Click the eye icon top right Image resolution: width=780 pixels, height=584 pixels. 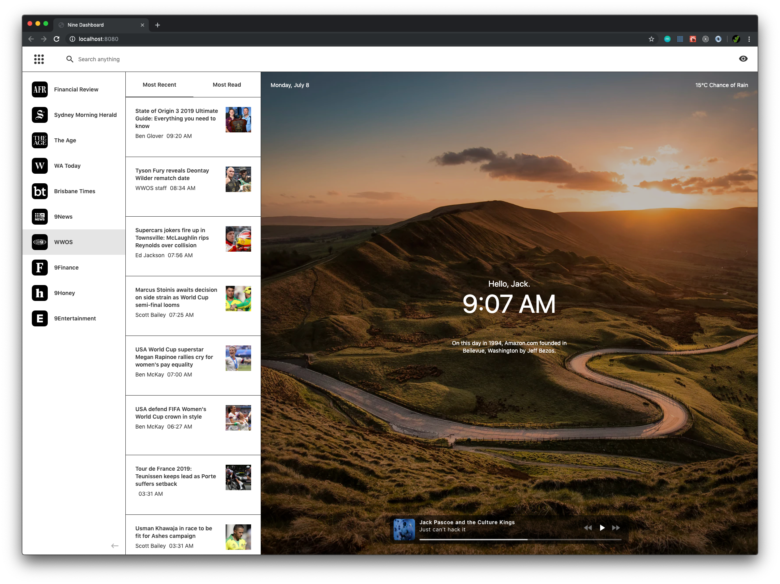(743, 59)
